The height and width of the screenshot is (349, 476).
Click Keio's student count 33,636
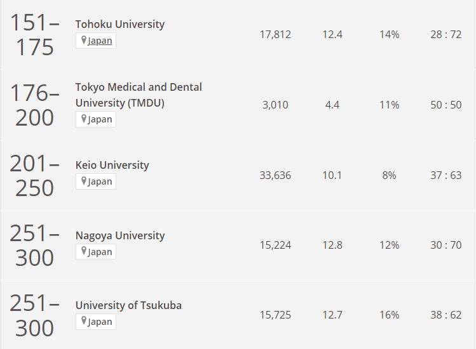[275, 175]
